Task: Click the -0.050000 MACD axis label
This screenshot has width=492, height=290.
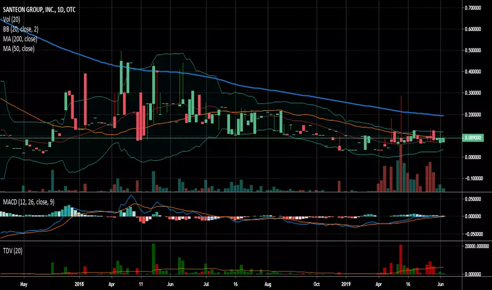Action: click(473, 234)
